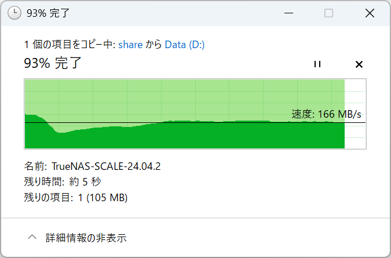Click the 速度: 166 MB/s speed label
The image size is (391, 258).
(x=326, y=114)
